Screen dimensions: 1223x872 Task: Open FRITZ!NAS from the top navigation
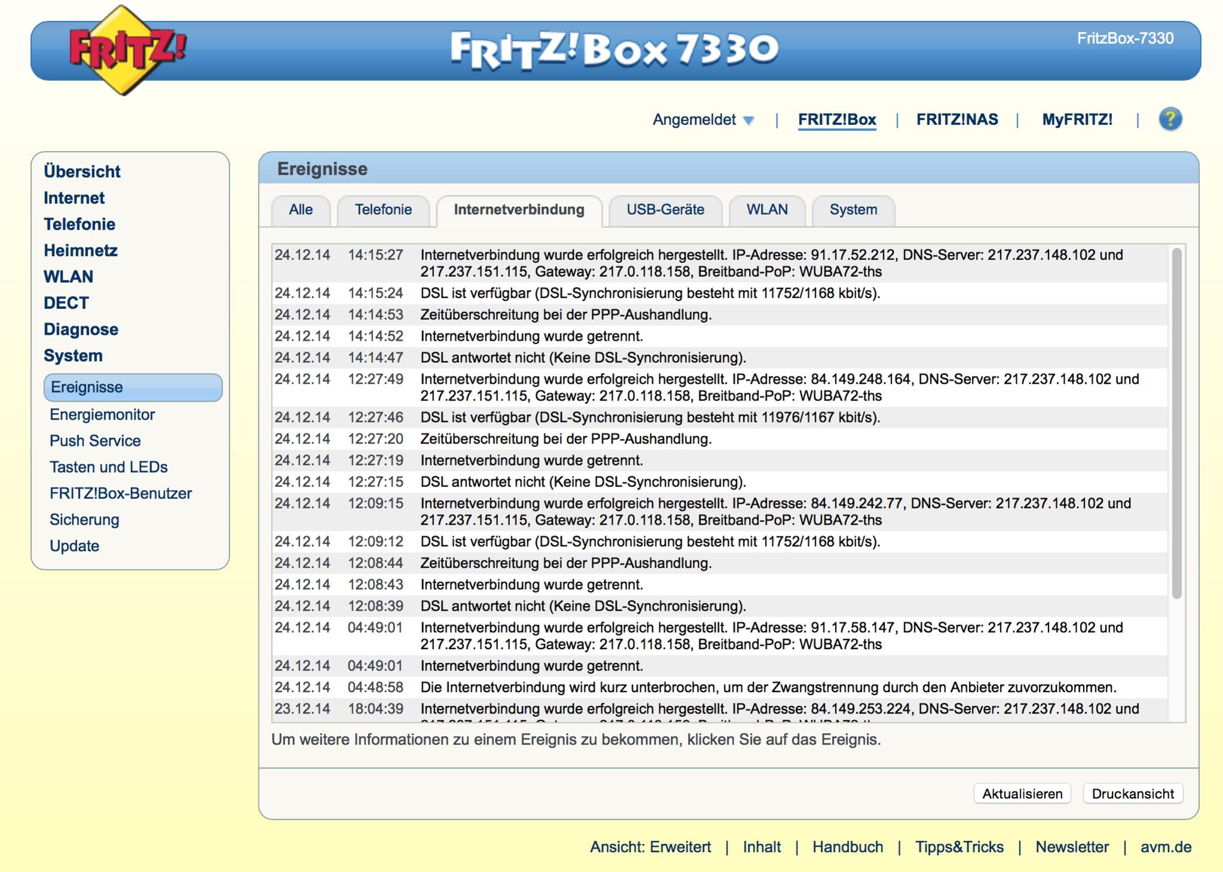pos(957,120)
